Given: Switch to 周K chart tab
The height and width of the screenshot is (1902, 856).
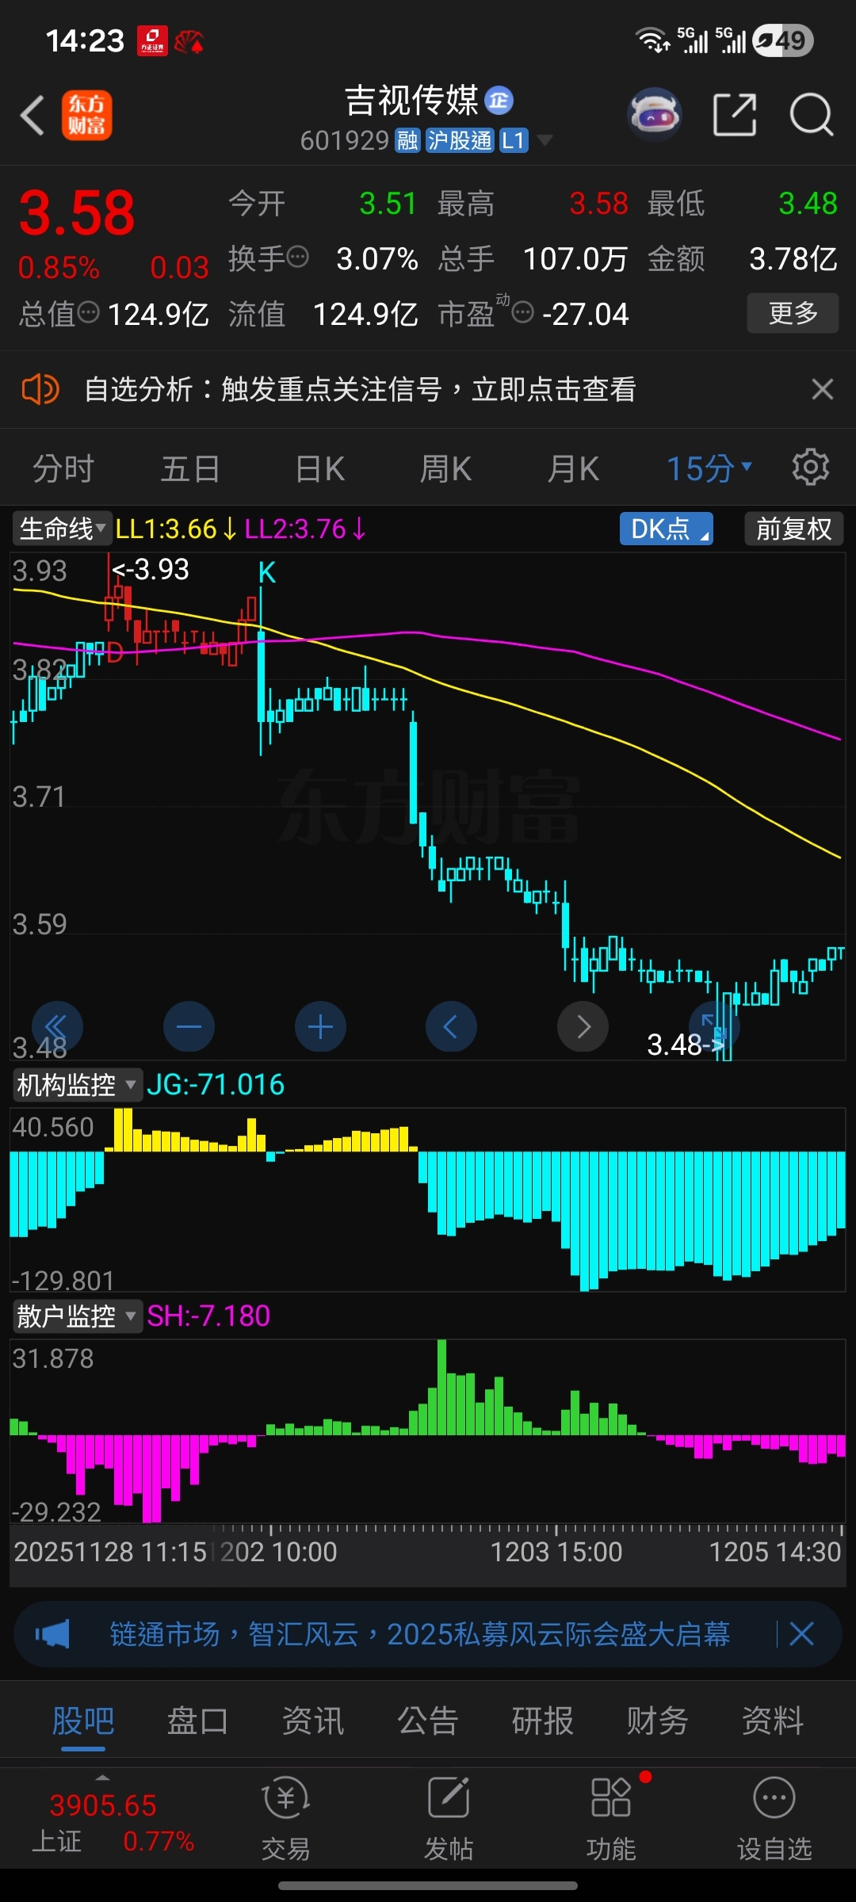Looking at the screenshot, I should (445, 468).
